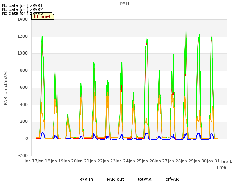Click the Jan 25 x-axis tick label
The image size is (250, 187).
coord(135,161)
